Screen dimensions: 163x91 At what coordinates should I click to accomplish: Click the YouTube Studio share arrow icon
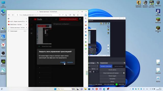56,19
